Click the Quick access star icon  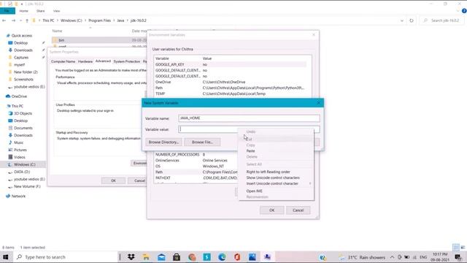click(x=8, y=36)
